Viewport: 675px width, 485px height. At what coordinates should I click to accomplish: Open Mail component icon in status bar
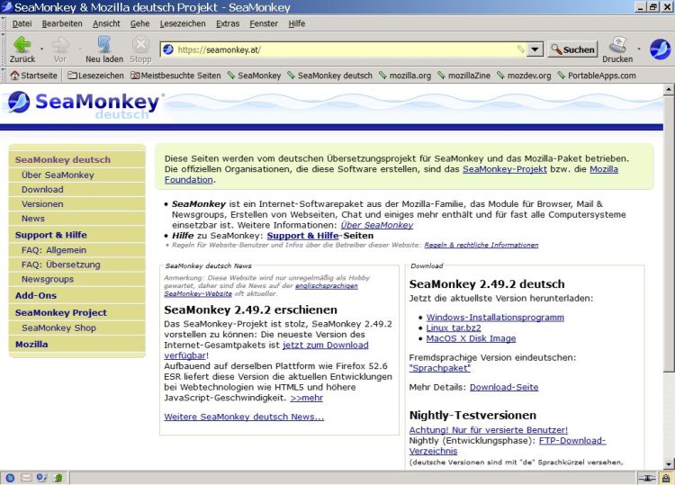point(26,478)
